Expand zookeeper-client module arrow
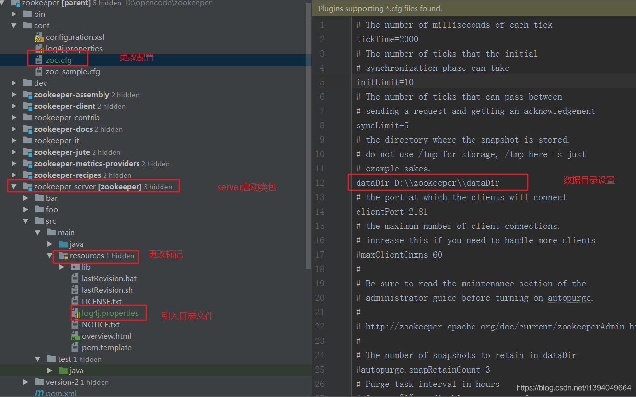The height and width of the screenshot is (397, 636). (14, 106)
